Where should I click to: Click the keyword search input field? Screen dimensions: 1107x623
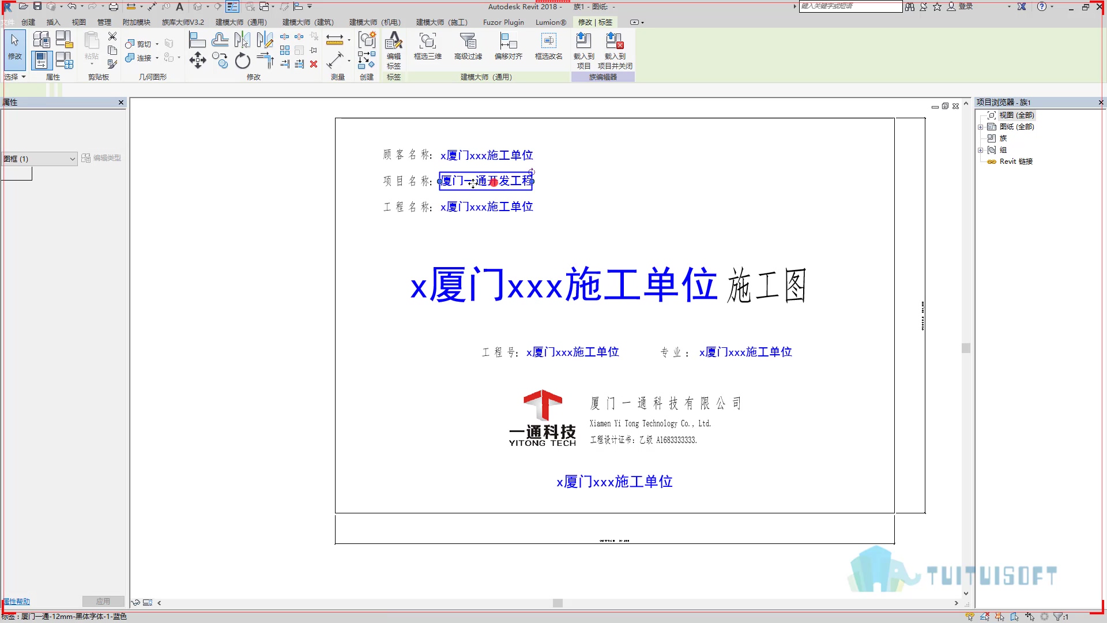[850, 6]
